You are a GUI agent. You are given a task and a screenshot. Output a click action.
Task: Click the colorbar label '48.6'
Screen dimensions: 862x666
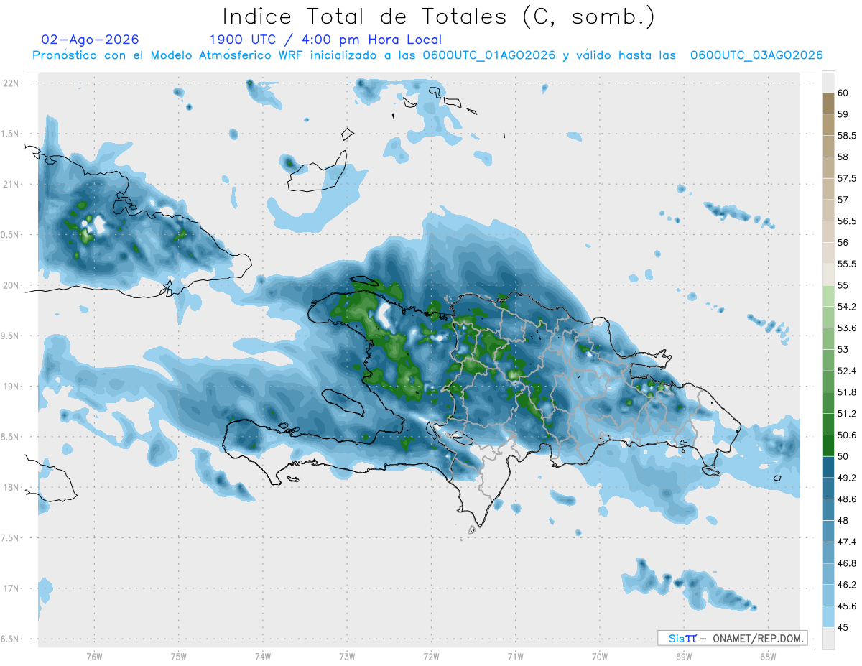click(x=848, y=499)
